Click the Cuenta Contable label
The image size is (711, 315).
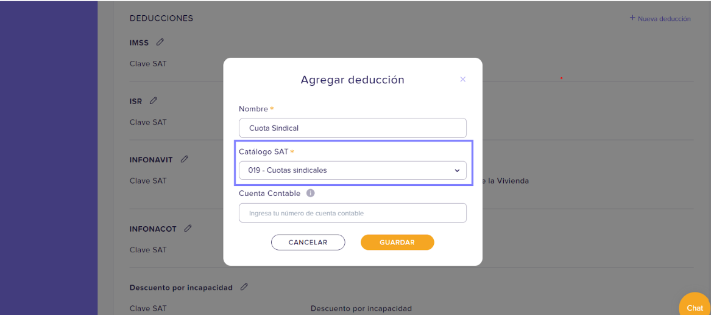pyautogui.click(x=269, y=193)
